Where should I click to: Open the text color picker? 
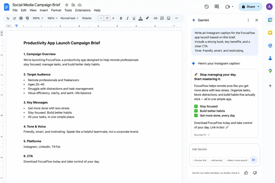tap(140, 18)
